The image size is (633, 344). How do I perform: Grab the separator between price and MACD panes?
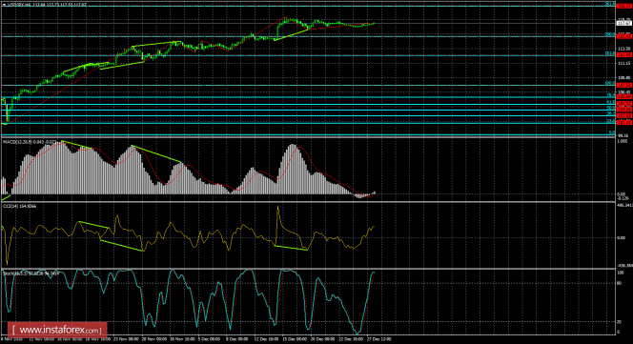pyautogui.click(x=308, y=137)
